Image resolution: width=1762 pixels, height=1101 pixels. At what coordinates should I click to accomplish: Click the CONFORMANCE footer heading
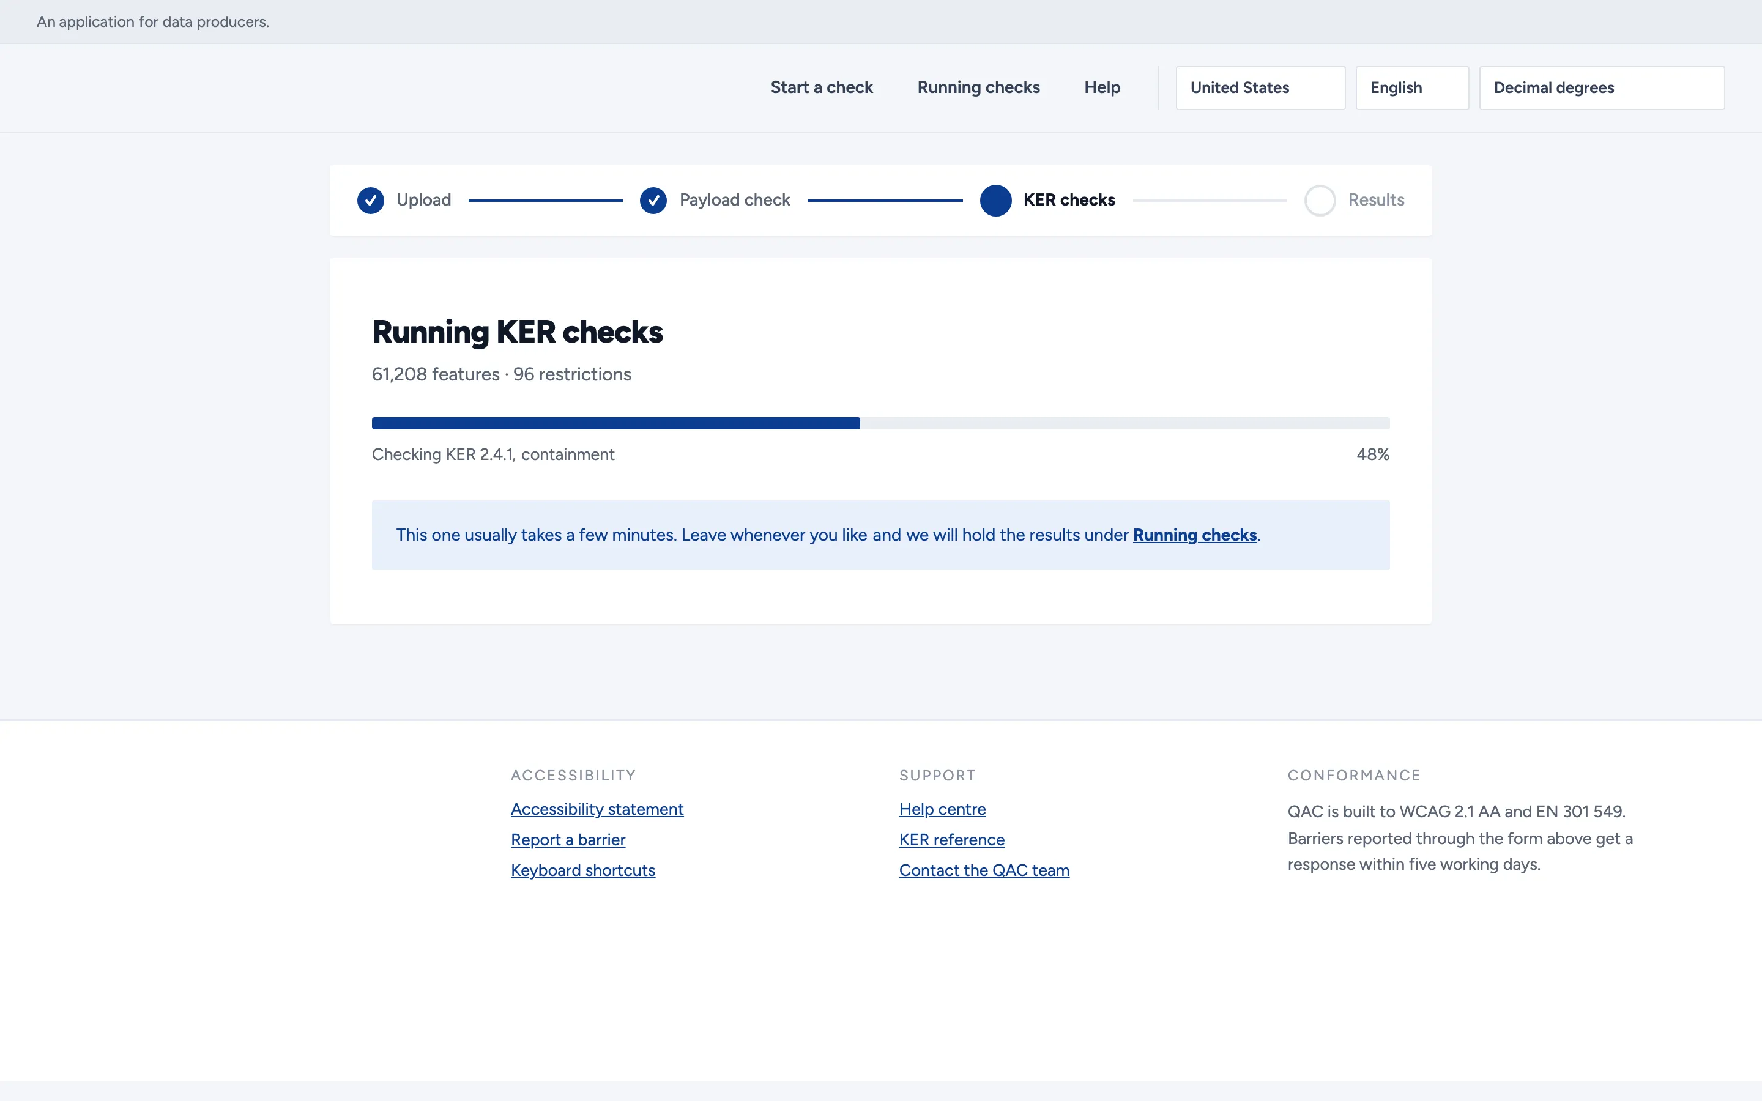pyautogui.click(x=1353, y=776)
